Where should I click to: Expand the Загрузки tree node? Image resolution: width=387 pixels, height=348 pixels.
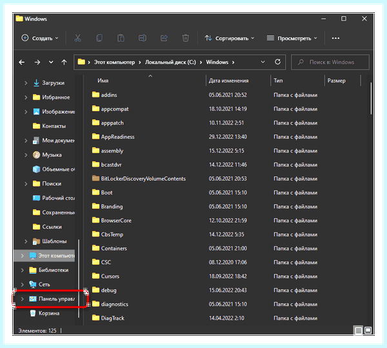[26, 83]
